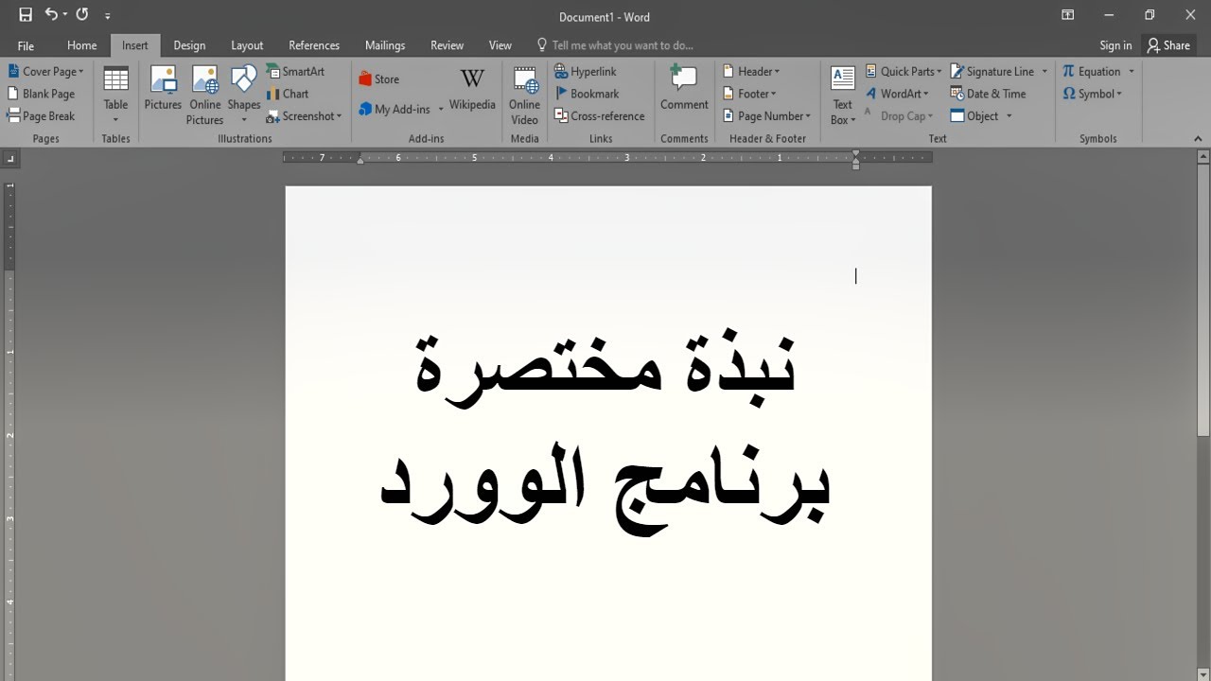Open the Screenshot dropdown
Image resolution: width=1211 pixels, height=681 pixels.
click(304, 116)
